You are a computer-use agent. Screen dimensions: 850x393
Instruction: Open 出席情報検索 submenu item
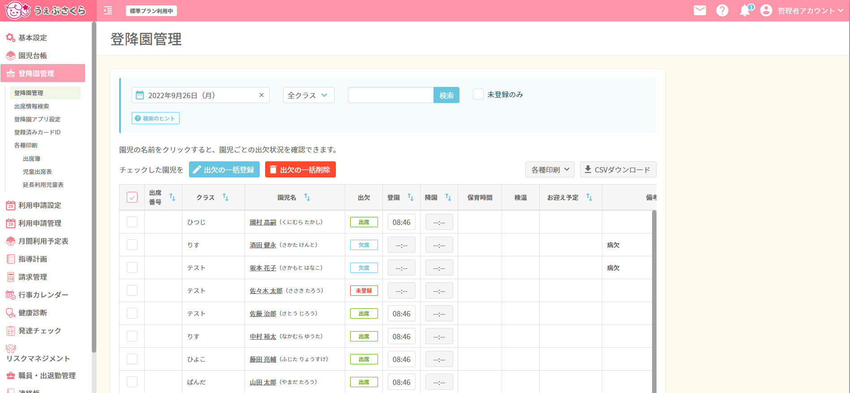click(32, 106)
